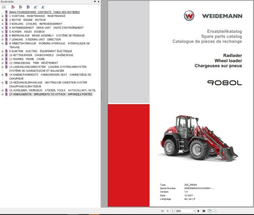Viewport: 254px width, 215px height.
Task: Go to the last page
Action: [204, 211]
